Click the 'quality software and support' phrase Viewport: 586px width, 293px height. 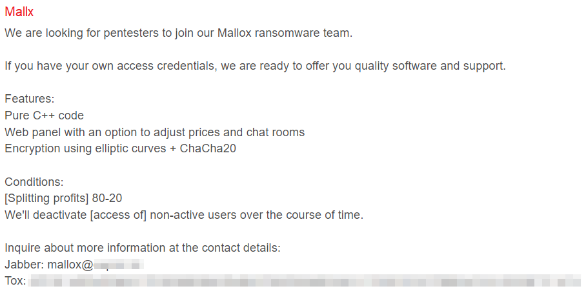430,66
